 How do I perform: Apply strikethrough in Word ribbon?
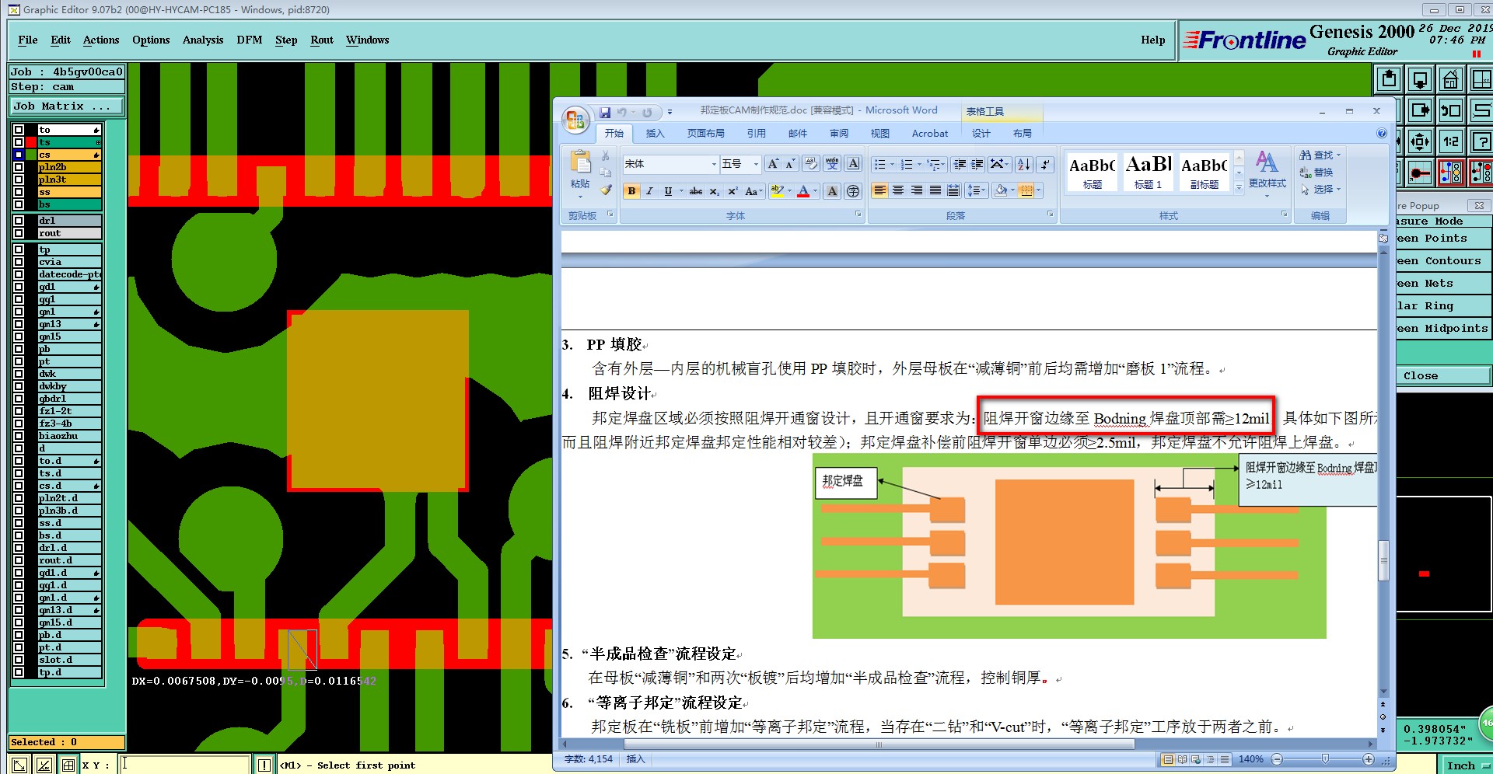click(695, 190)
